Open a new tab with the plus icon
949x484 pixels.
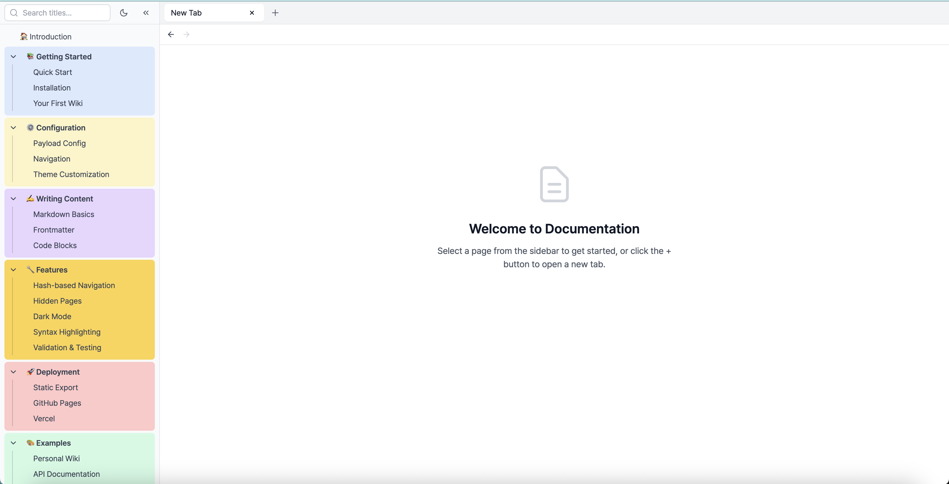pos(275,13)
